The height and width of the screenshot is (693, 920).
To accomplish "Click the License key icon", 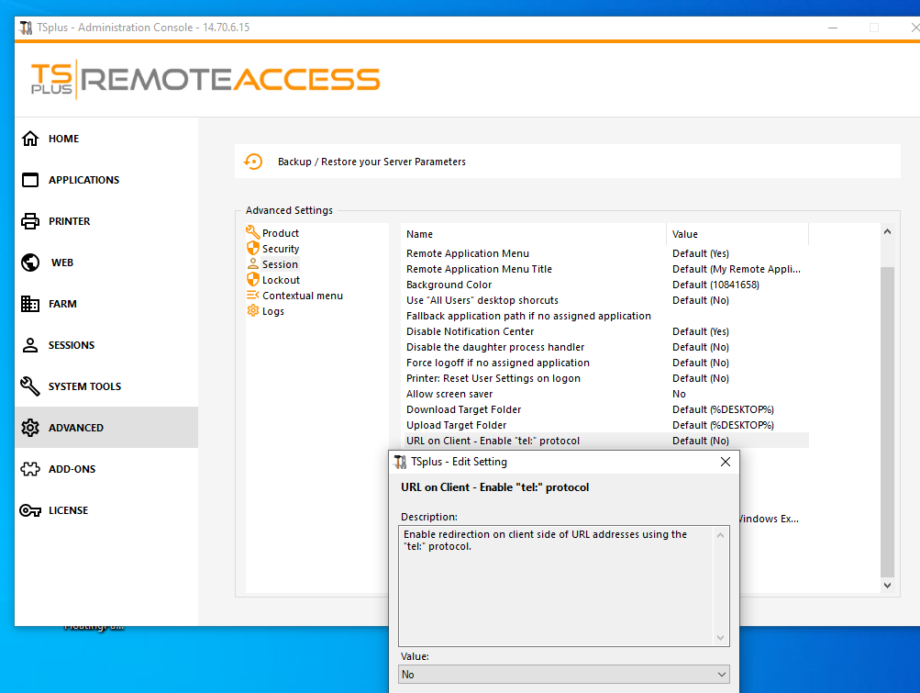I will pos(30,510).
